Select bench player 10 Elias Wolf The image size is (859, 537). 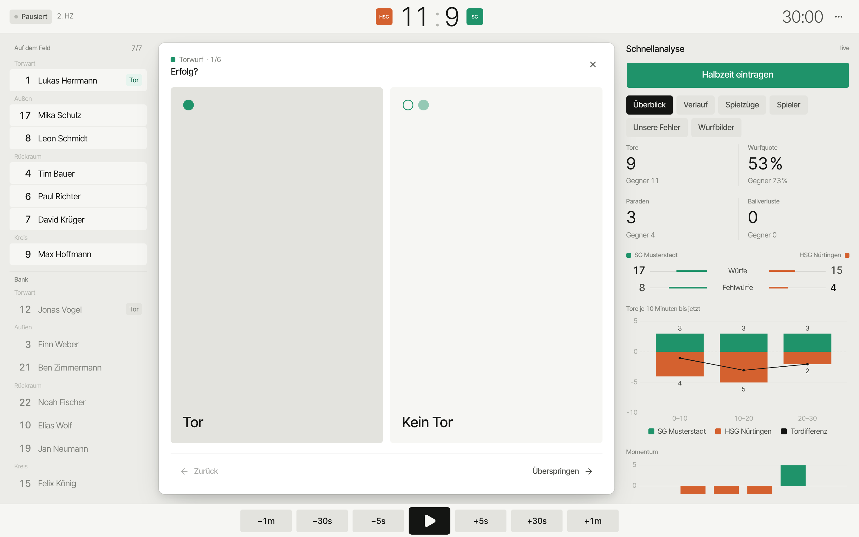78,425
